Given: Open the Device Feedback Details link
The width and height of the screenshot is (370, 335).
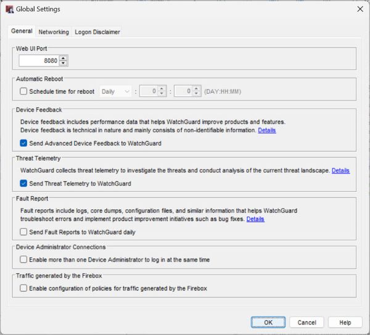Looking at the screenshot, I should pyautogui.click(x=266, y=130).
